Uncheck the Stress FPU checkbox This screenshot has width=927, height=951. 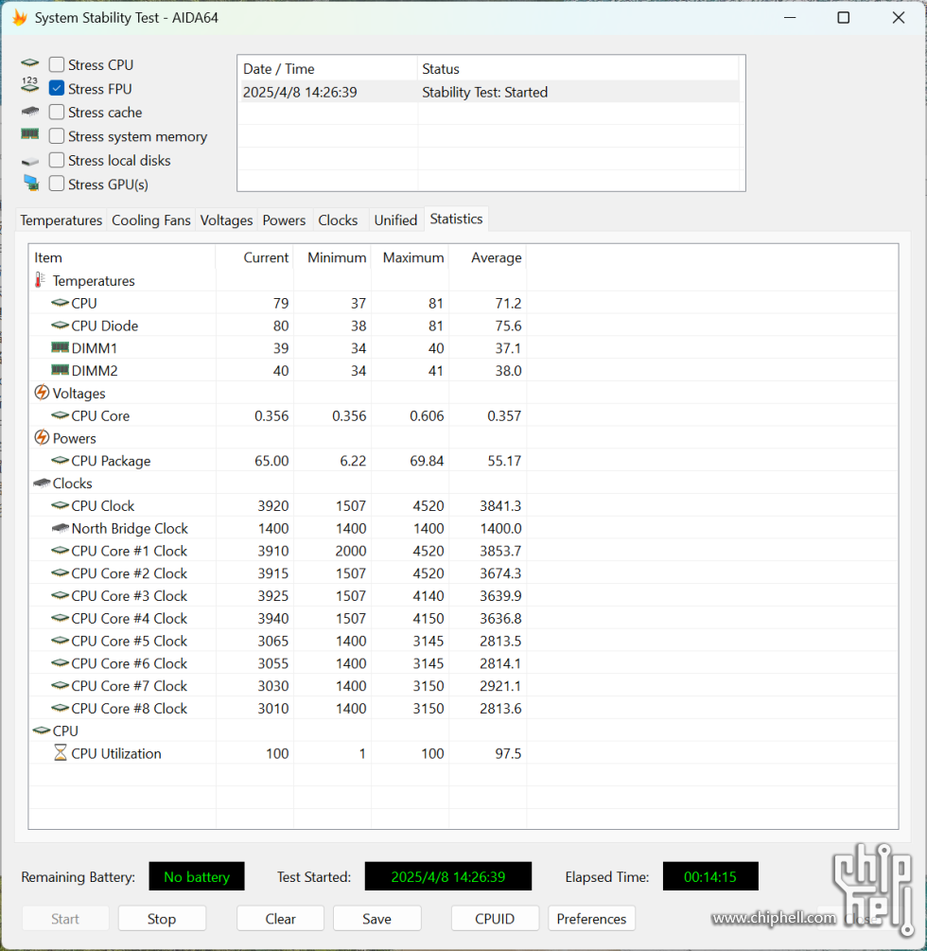(x=57, y=89)
